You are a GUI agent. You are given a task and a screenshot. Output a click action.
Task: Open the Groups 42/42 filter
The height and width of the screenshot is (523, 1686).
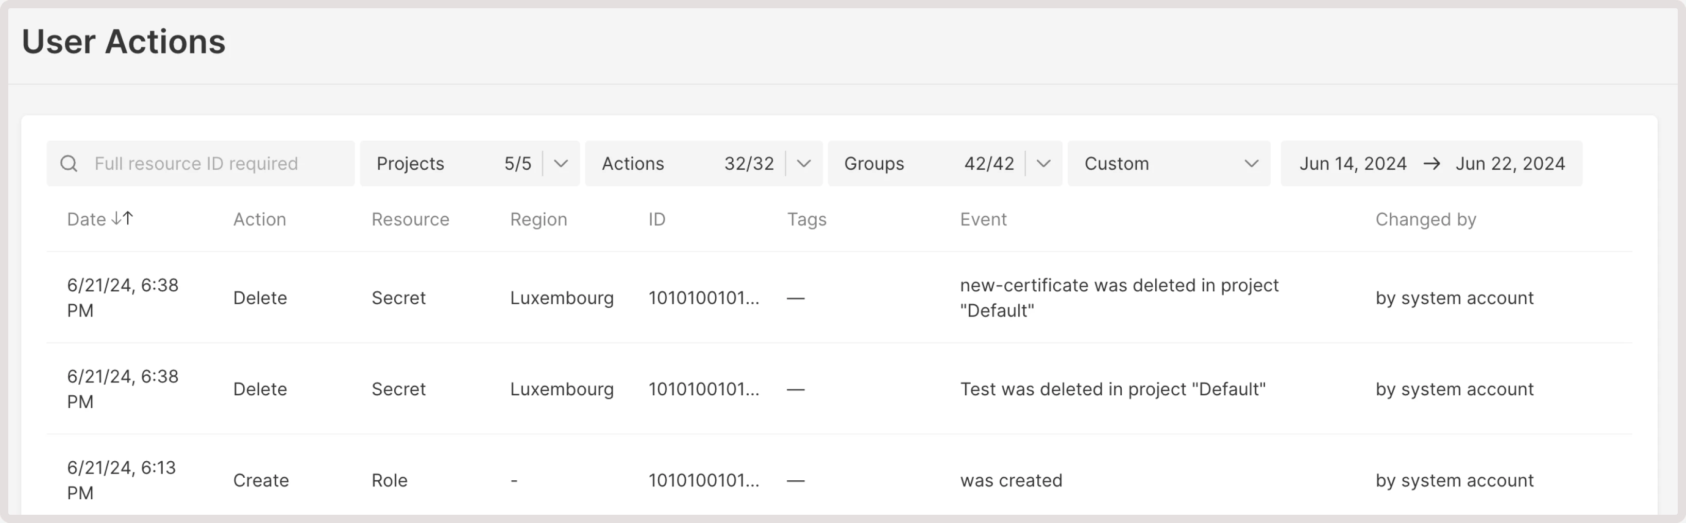(945, 164)
